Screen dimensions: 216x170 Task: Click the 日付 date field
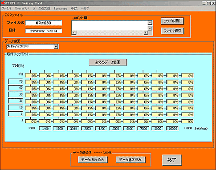(x=44, y=31)
